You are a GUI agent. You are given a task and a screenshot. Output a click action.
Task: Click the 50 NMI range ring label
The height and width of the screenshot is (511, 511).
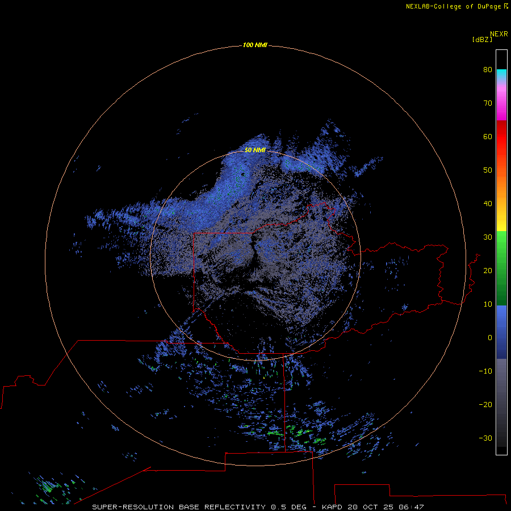click(255, 150)
